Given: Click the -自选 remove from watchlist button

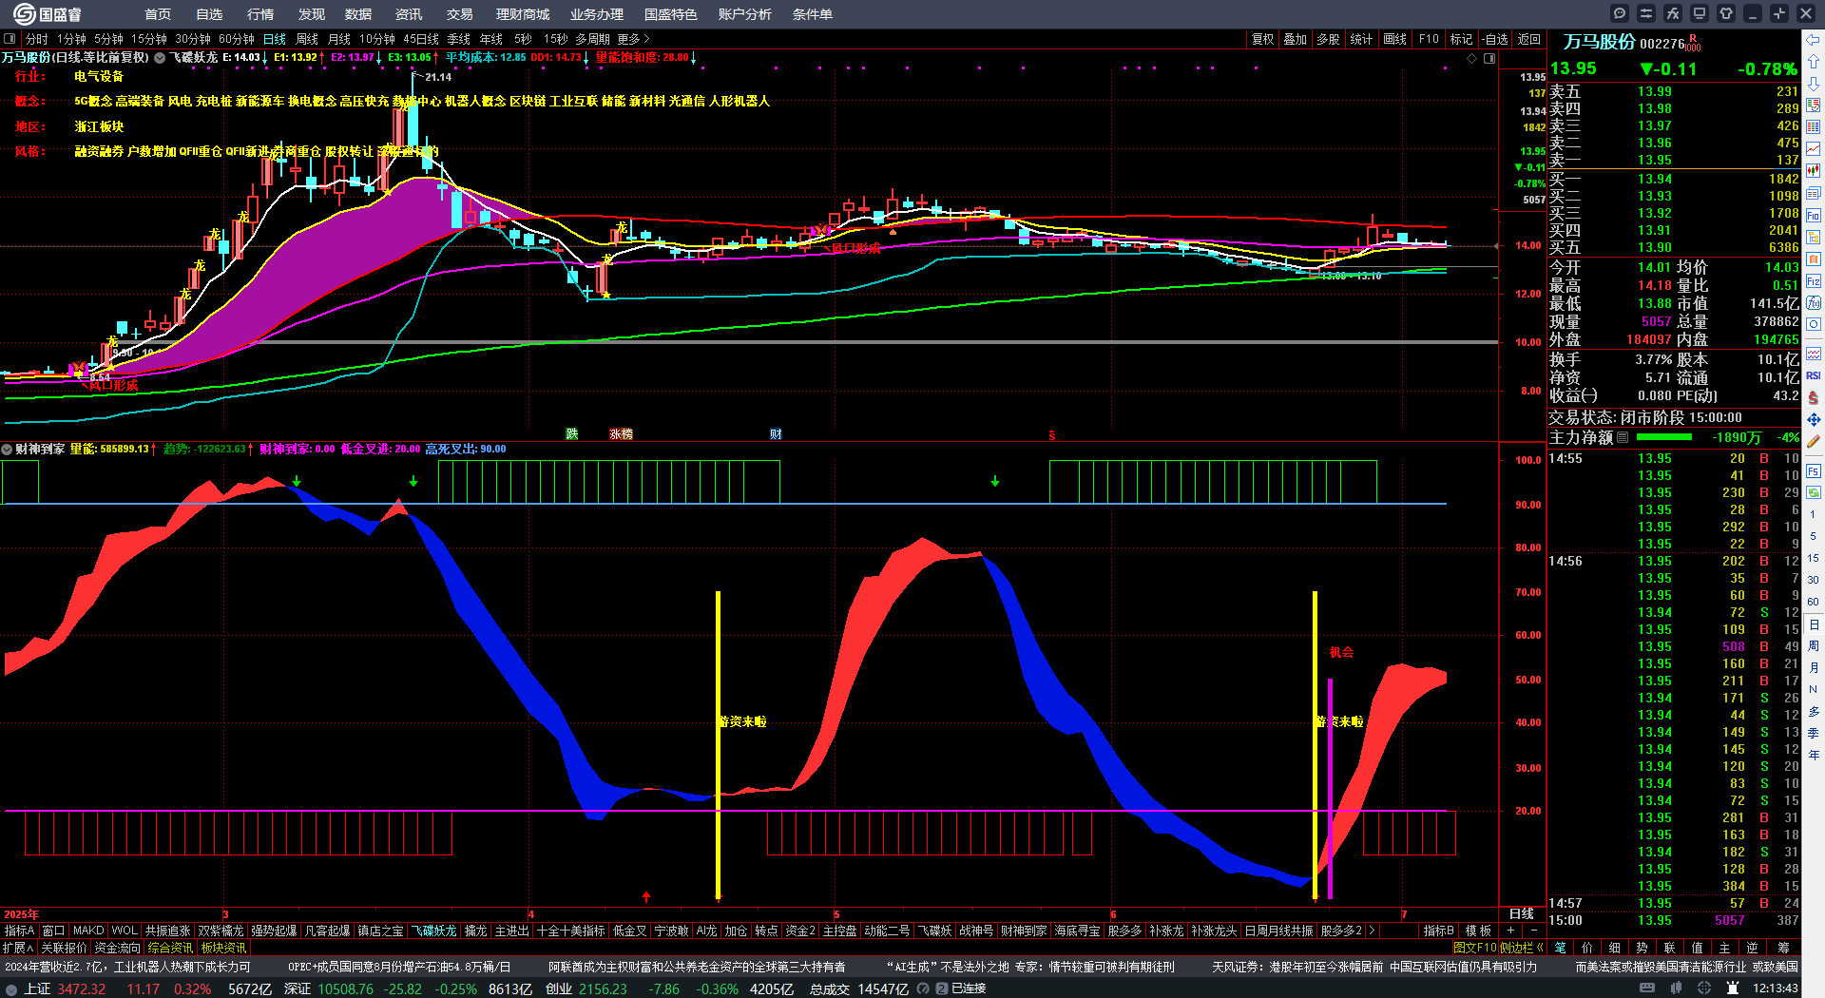Looking at the screenshot, I should 1495,39.
